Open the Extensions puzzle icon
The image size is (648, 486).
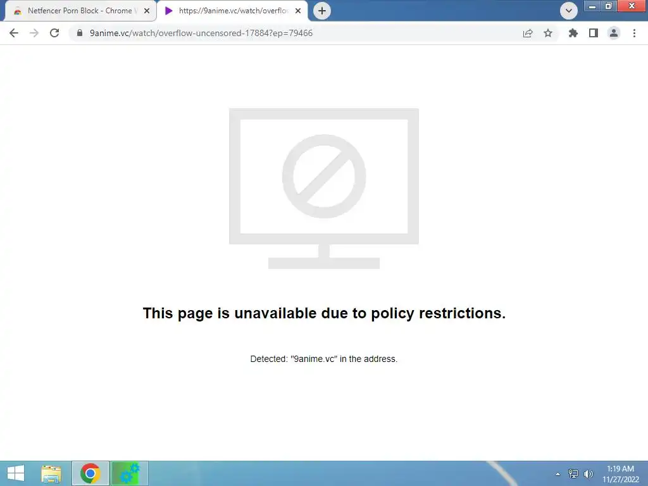click(x=573, y=33)
